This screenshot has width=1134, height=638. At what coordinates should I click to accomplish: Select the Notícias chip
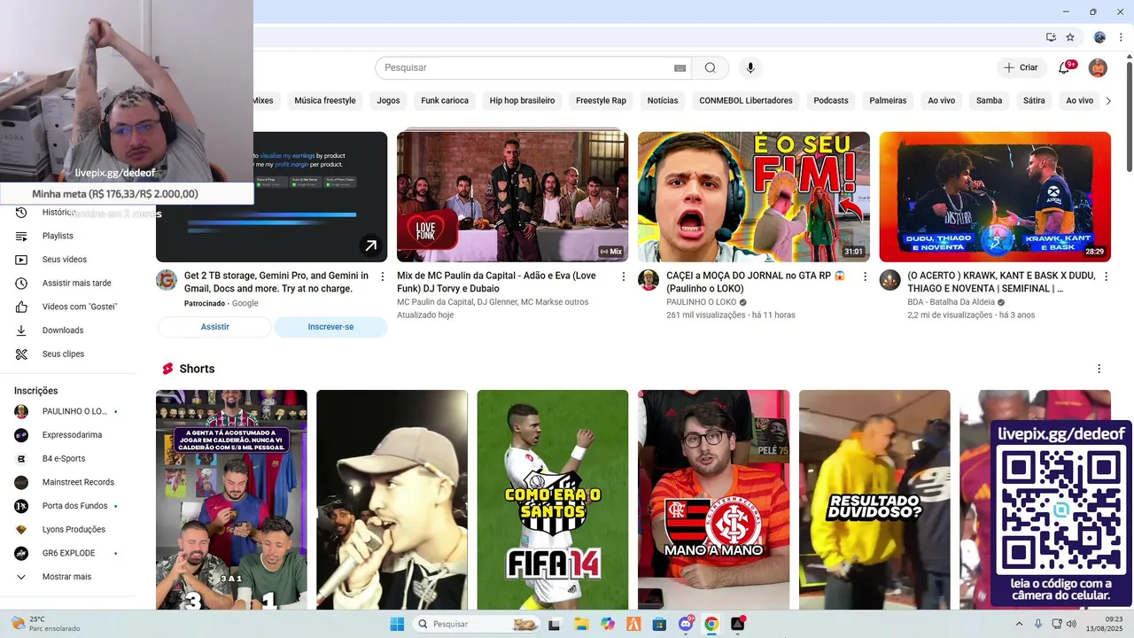pos(663,101)
